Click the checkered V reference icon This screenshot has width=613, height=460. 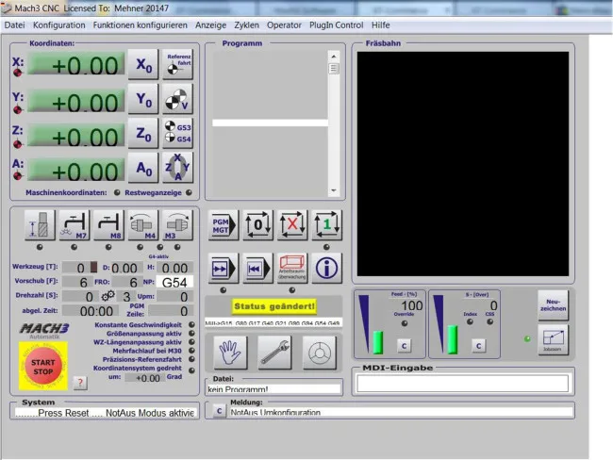[177, 99]
